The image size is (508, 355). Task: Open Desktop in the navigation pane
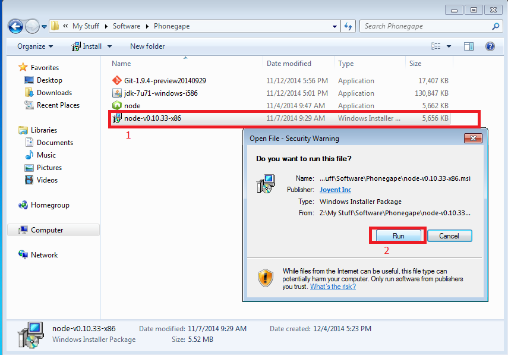49,80
